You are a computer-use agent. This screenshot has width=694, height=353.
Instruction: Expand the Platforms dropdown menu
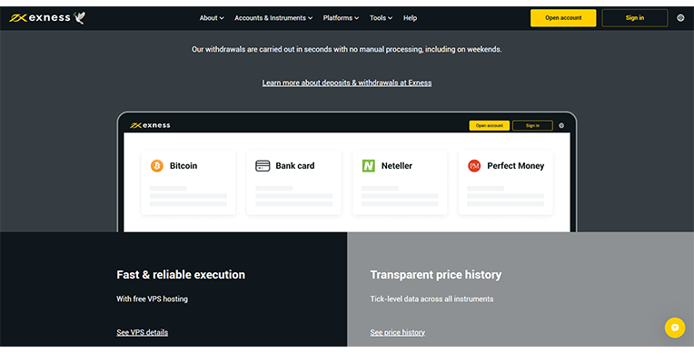coord(341,18)
